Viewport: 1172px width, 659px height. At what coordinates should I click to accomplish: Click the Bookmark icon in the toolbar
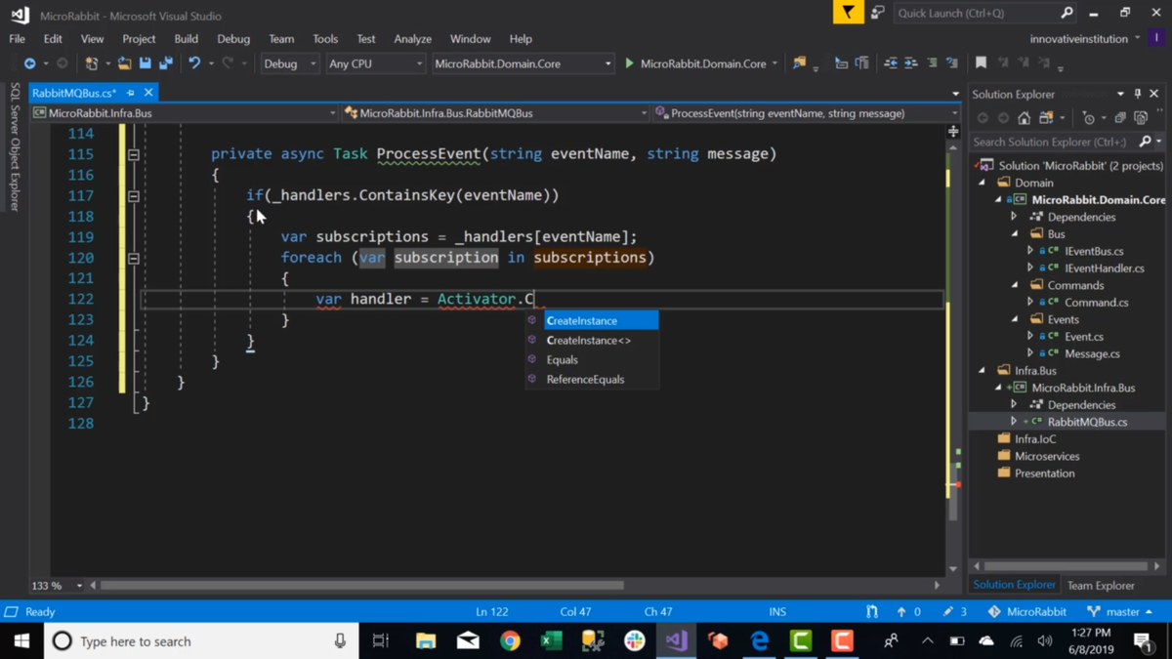(981, 63)
